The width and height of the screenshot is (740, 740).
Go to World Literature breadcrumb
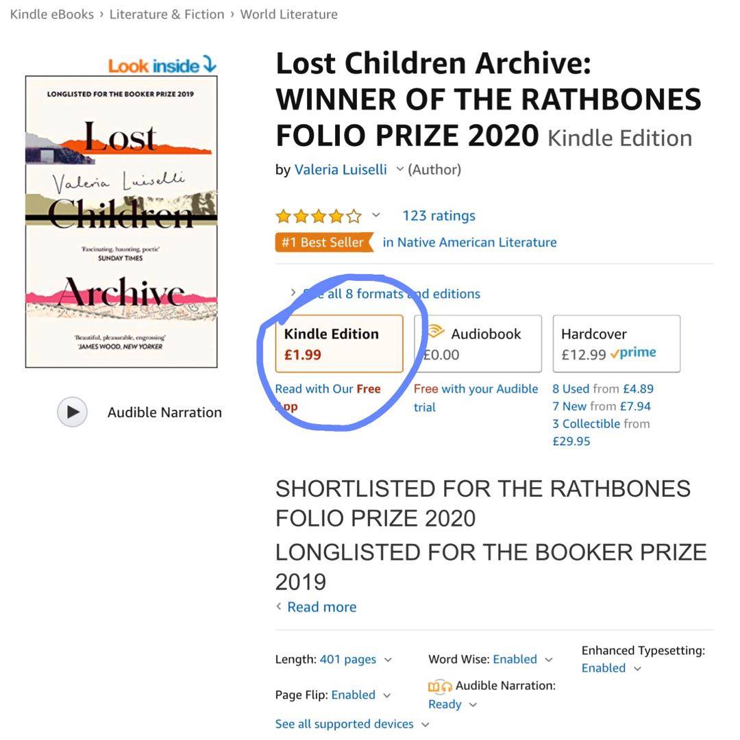point(288,14)
